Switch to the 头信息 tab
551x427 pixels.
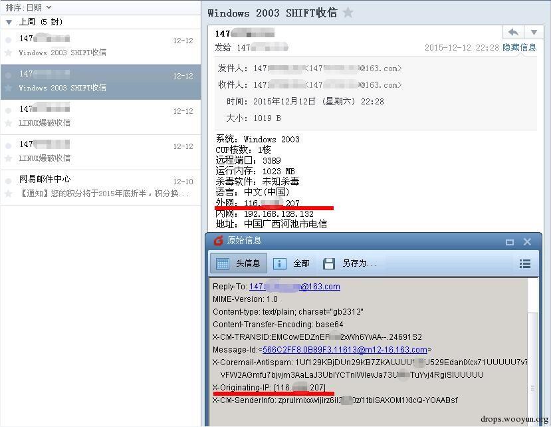click(239, 263)
